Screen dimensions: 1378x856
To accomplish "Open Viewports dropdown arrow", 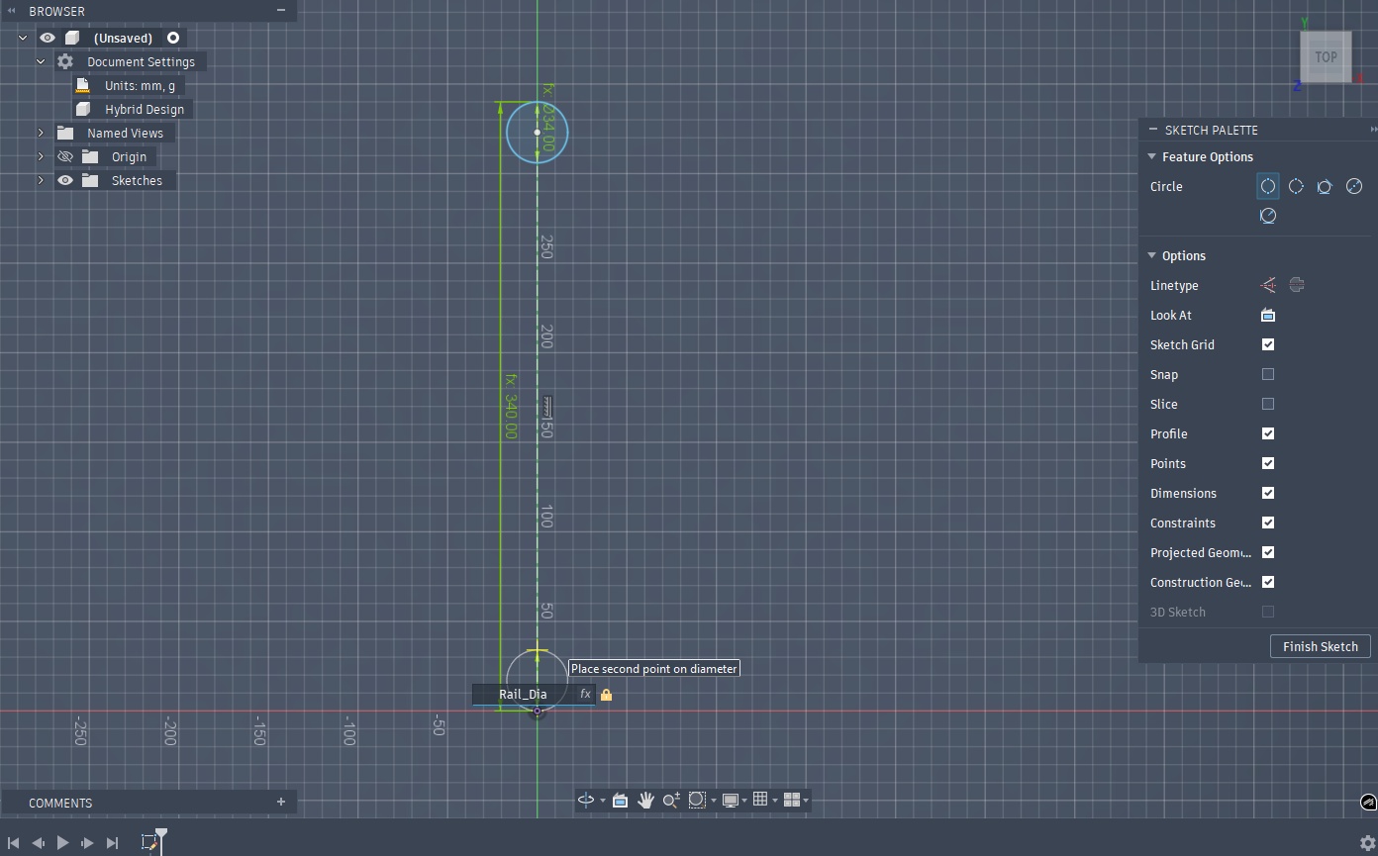I will pyautogui.click(x=806, y=801).
